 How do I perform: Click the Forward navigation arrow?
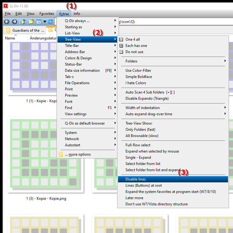pos(14,22)
